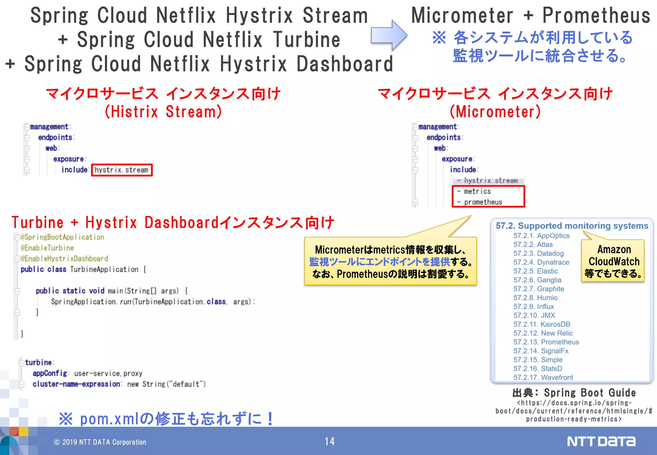
Task: Click the '© 2019 NTT DATA Corporation' footer
Action: coord(100,442)
